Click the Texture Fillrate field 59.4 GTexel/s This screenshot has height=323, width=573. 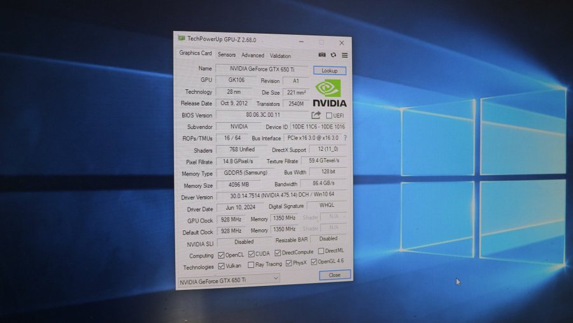coord(324,160)
